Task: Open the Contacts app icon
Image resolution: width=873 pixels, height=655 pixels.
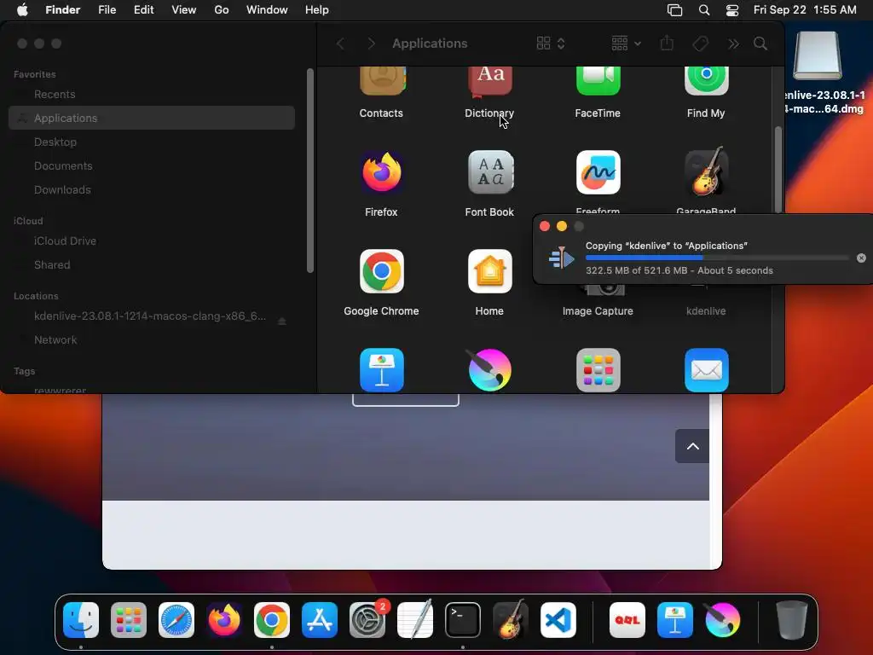Action: (382, 80)
